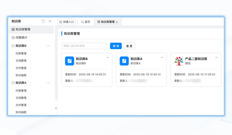Open the 快捷入口 quick access menu
The height and width of the screenshot is (135, 232).
(x=67, y=22)
